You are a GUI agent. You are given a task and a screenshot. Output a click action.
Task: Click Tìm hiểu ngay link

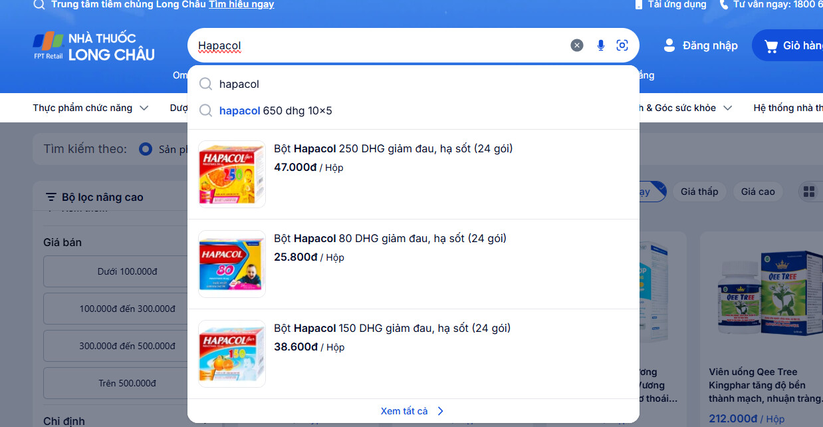pyautogui.click(x=241, y=5)
